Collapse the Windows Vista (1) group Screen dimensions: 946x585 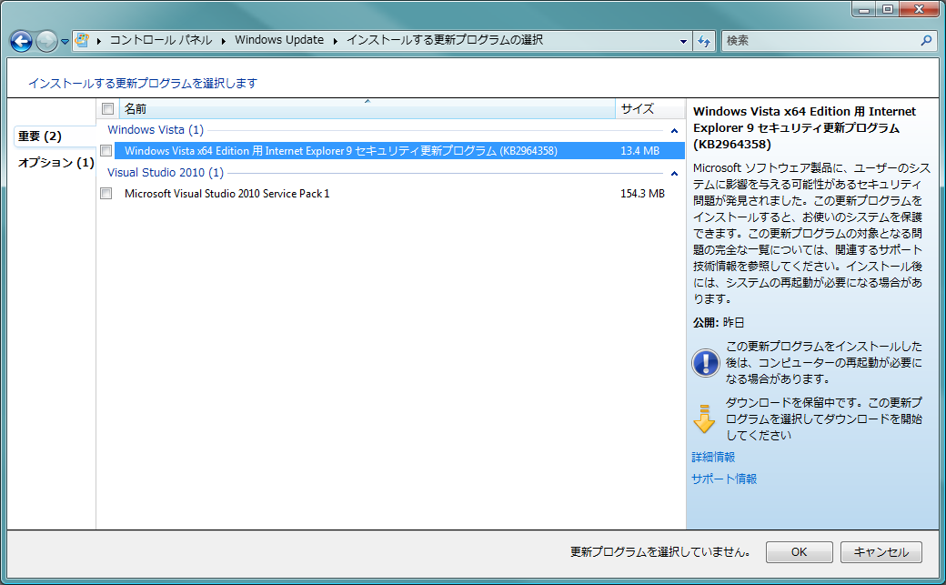(674, 130)
